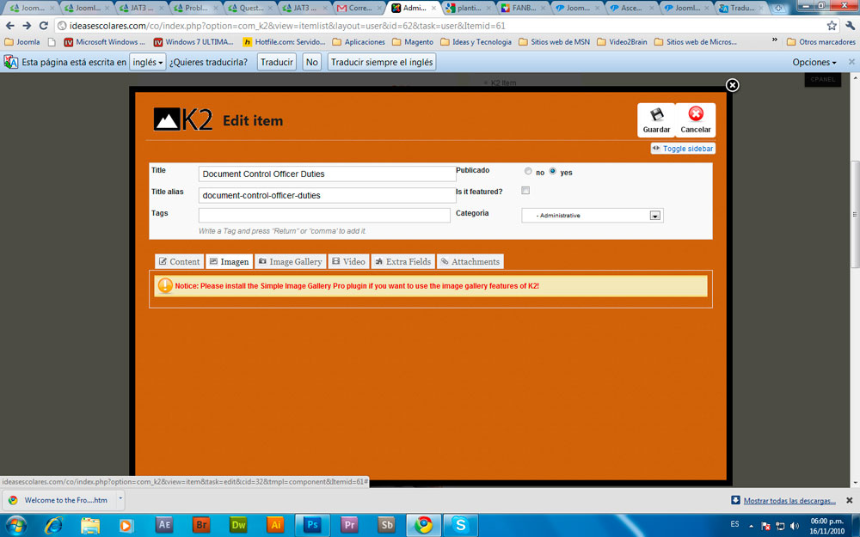Open Photoshop from taskbar

(313, 524)
